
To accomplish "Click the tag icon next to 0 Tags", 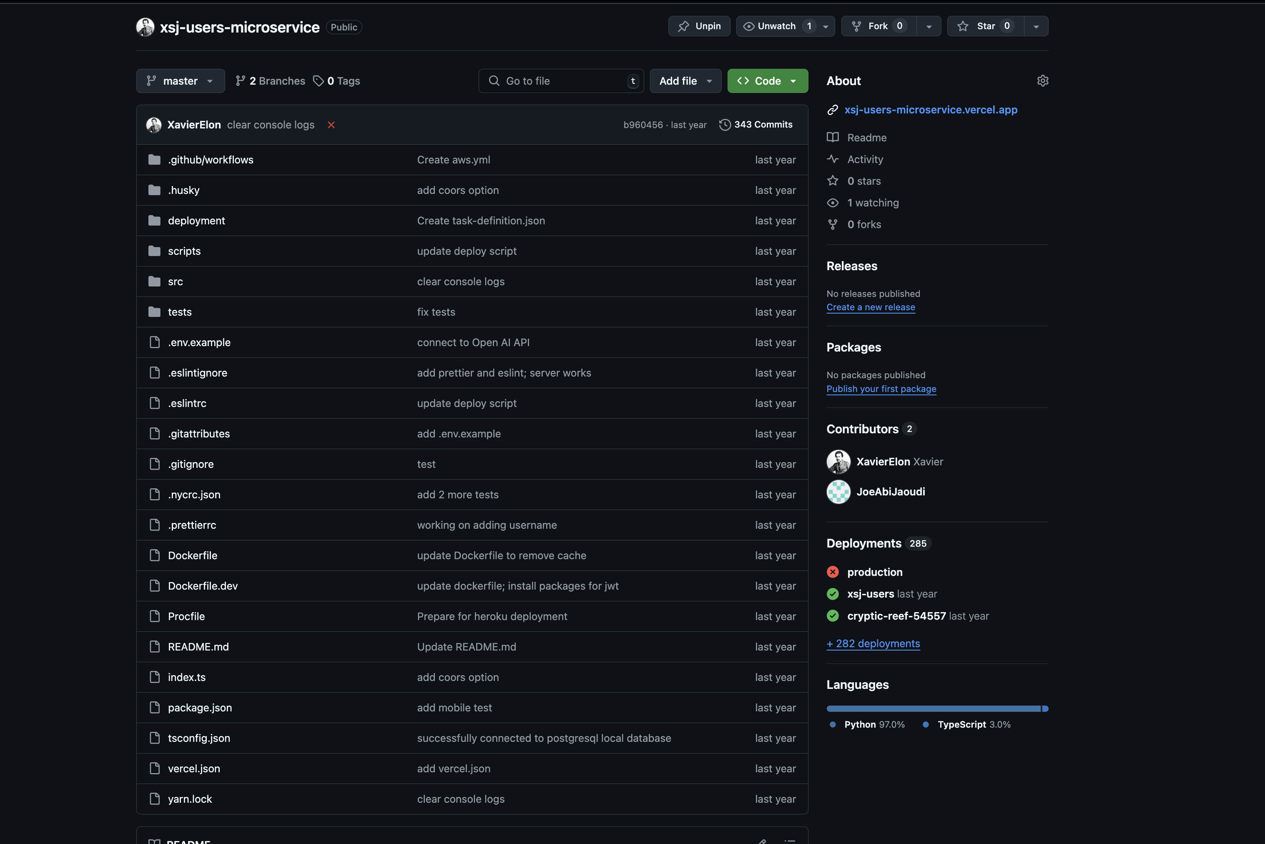I will point(319,81).
